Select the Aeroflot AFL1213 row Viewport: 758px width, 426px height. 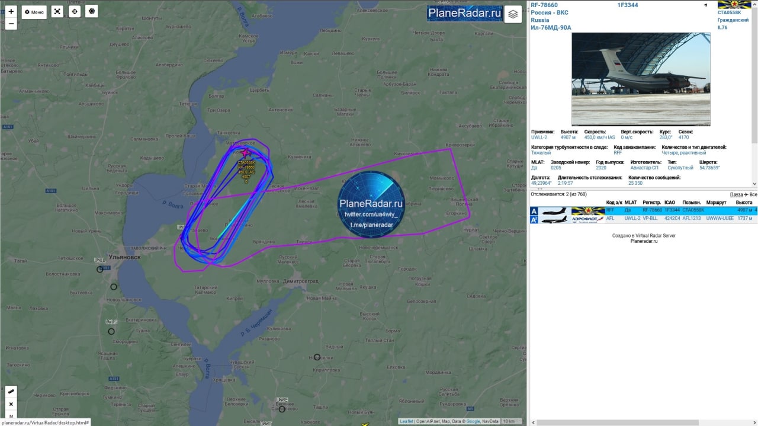coord(644,219)
